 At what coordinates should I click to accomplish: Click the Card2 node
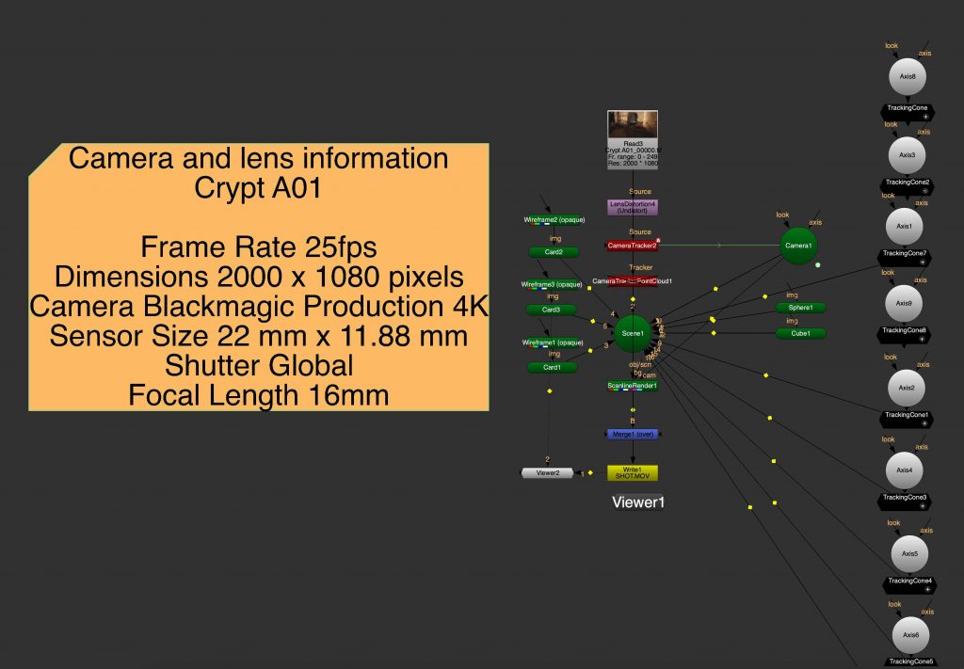(x=554, y=252)
